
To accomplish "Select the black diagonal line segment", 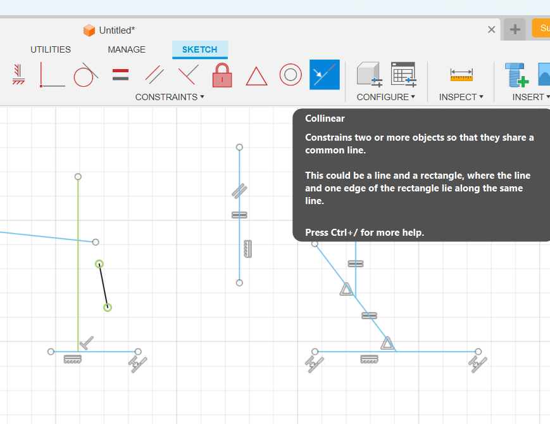I will (103, 286).
